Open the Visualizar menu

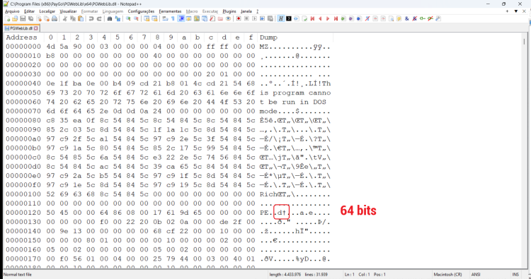(68, 11)
